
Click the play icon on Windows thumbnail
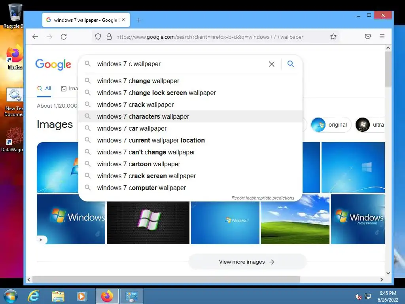41,239
